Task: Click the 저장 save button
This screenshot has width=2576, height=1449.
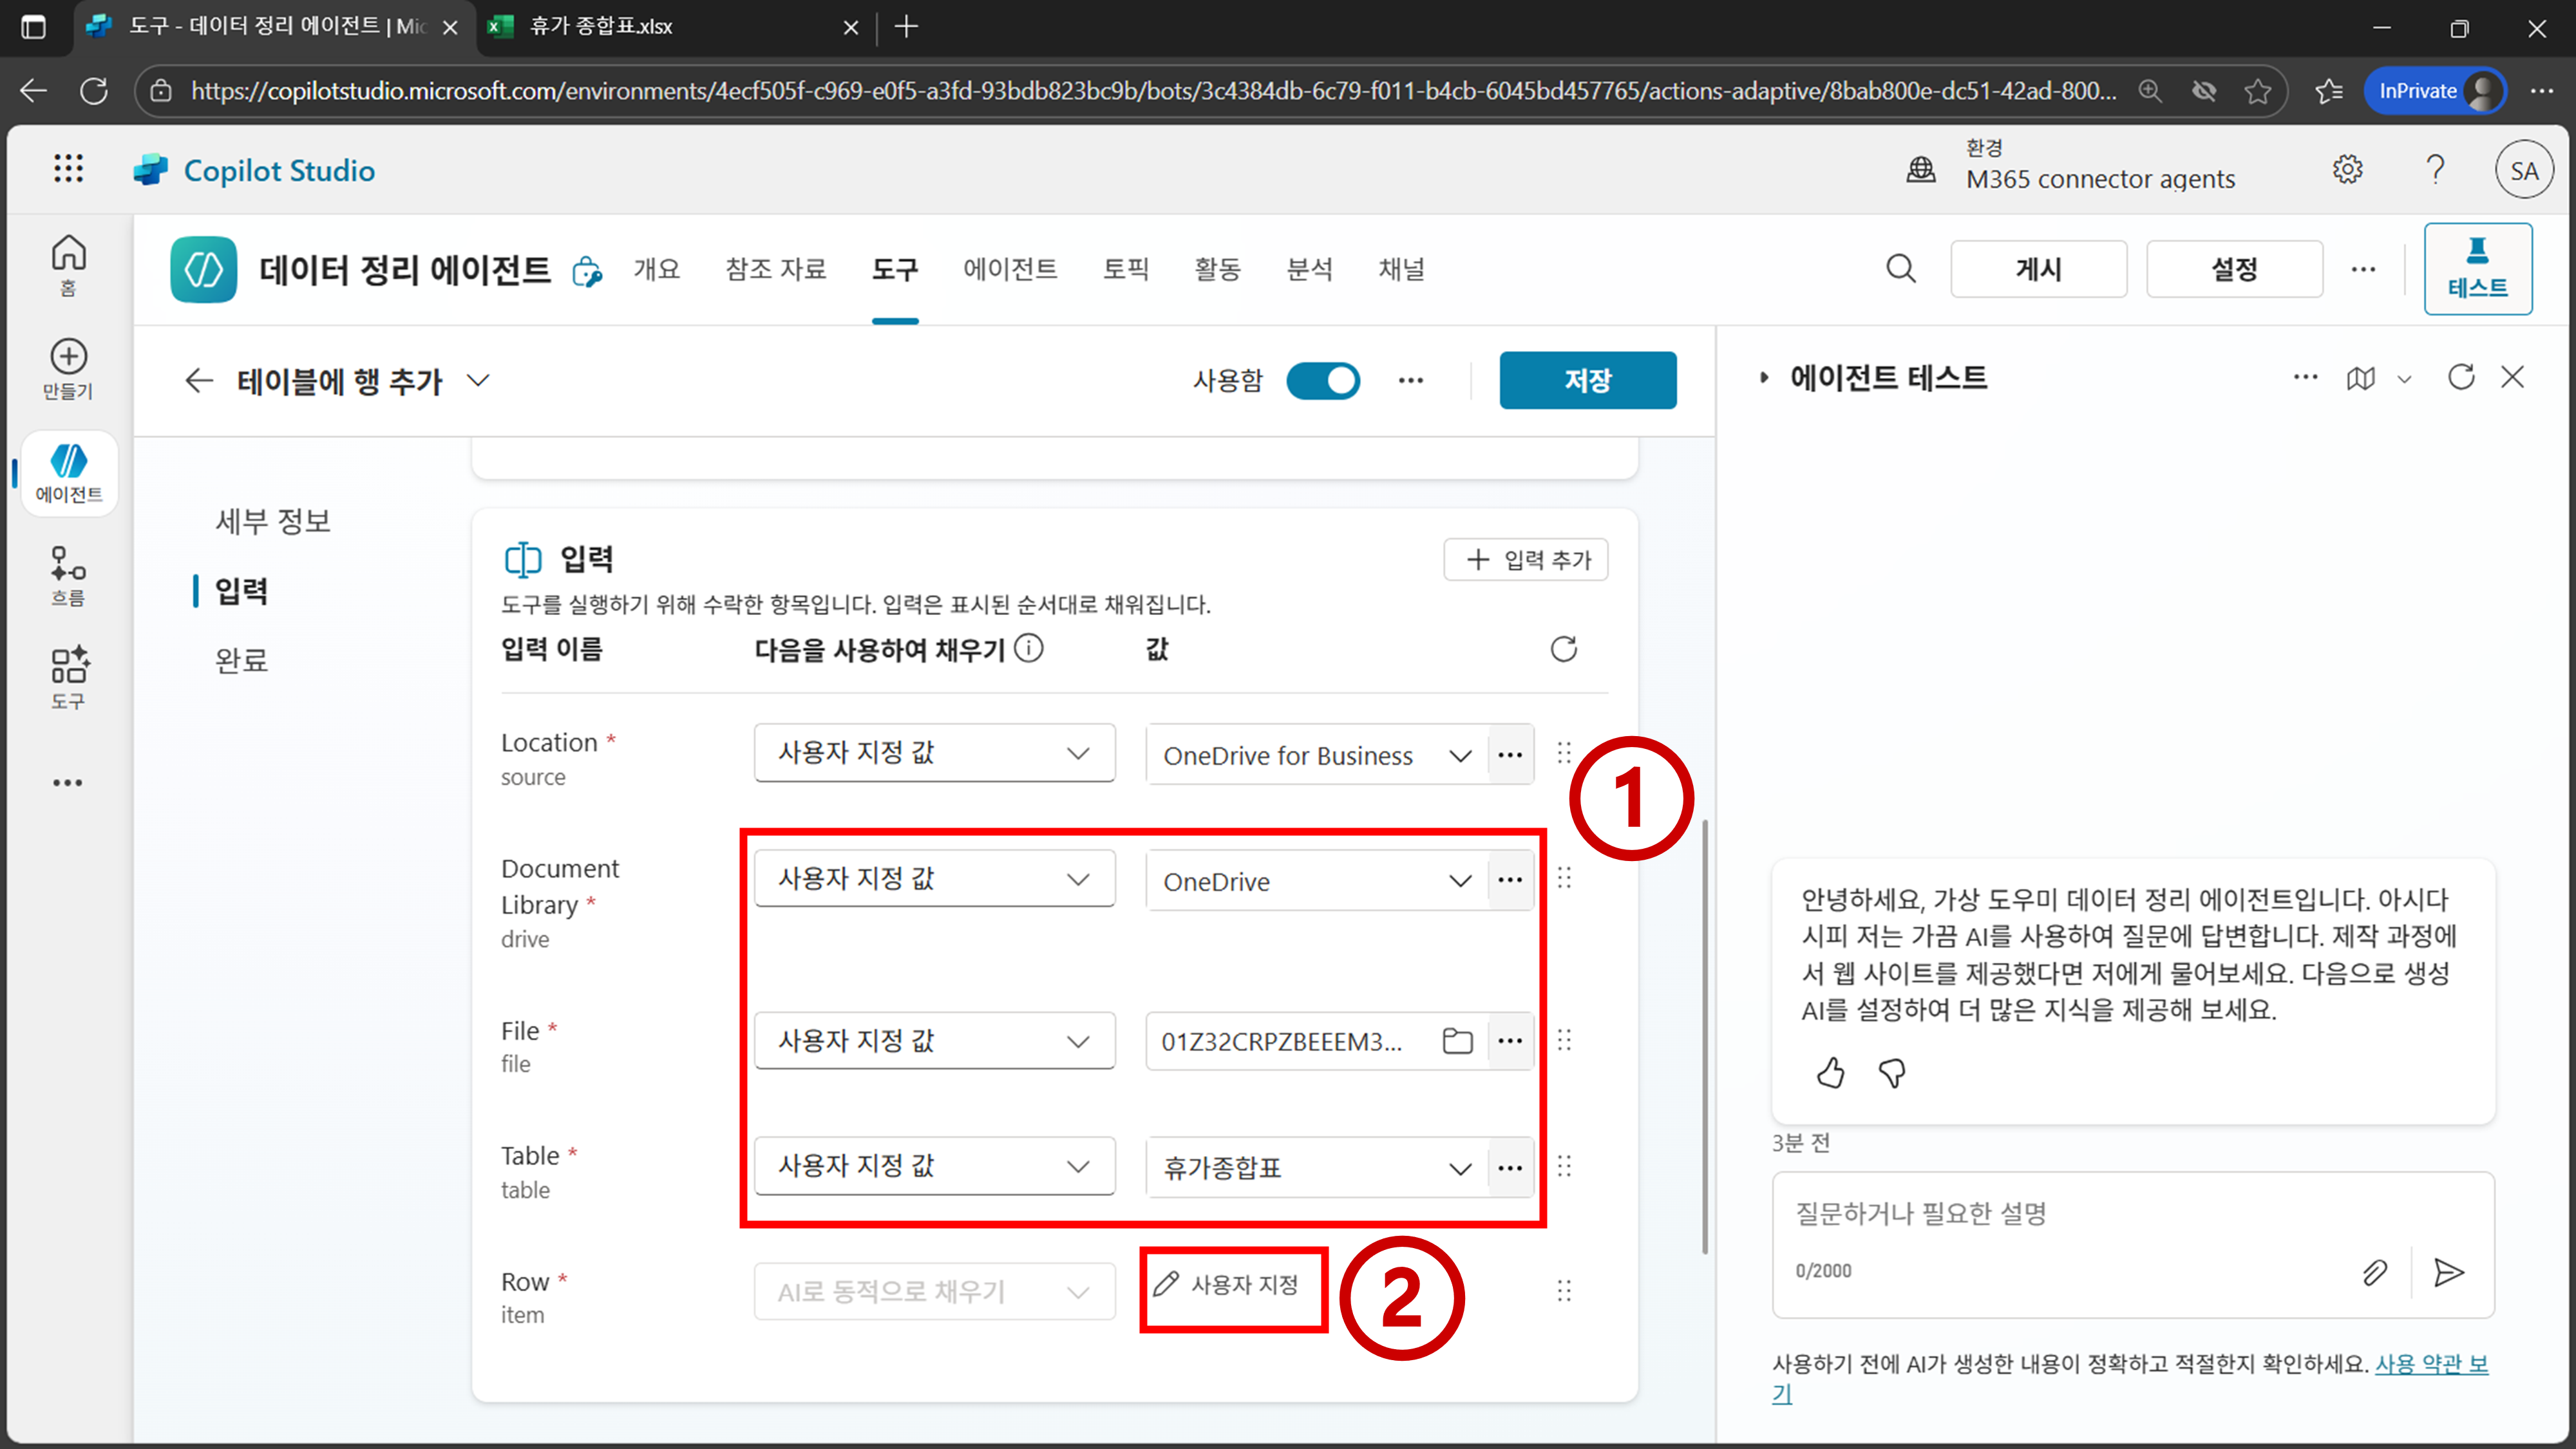Action: tap(1587, 381)
